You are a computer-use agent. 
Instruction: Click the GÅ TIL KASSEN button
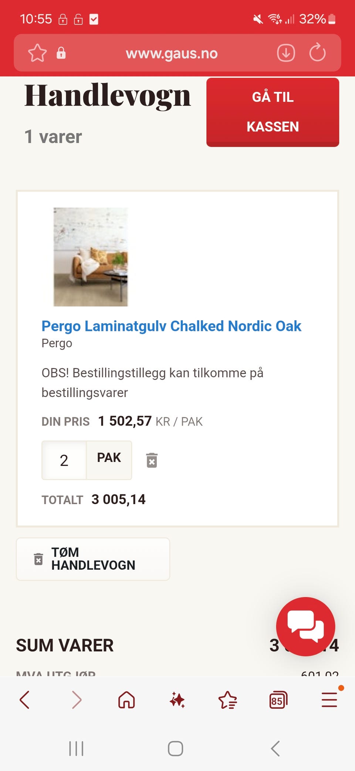[273, 112]
